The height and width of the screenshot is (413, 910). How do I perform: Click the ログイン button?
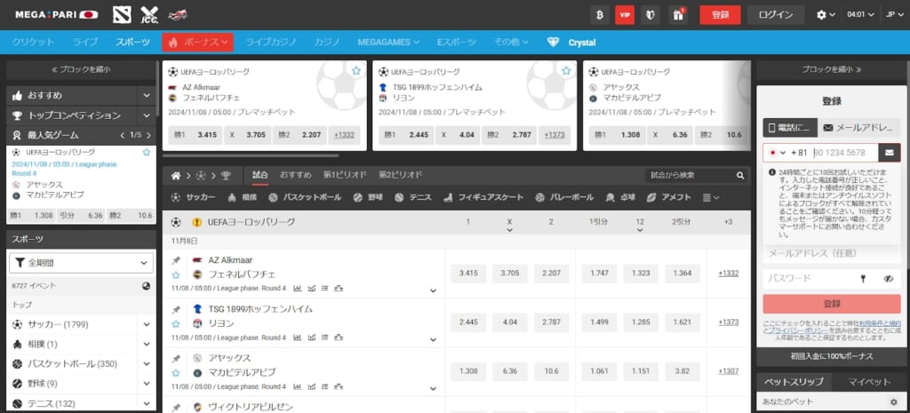(x=775, y=14)
